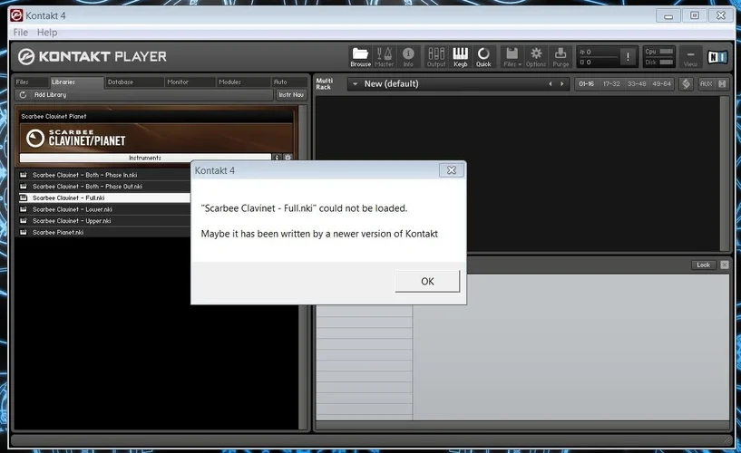Screen dimensions: 741x453
Task: Open the Files disk menu
Action: coord(512,56)
